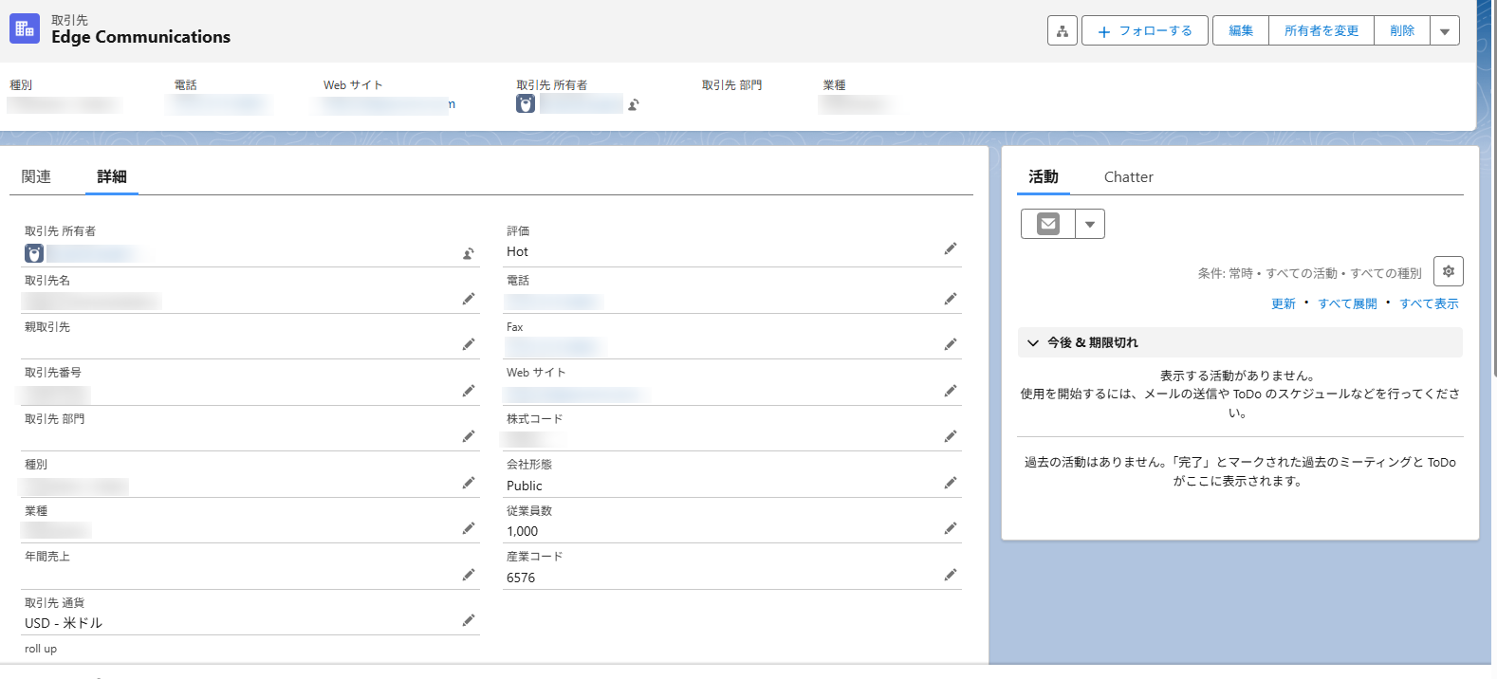The height and width of the screenshot is (679, 1497).
Task: Click the すべて展開 link
Action: (x=1347, y=303)
